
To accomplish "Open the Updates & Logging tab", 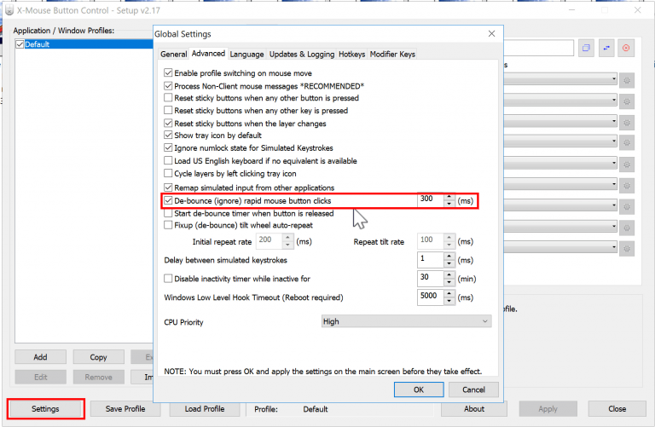I will click(x=302, y=55).
